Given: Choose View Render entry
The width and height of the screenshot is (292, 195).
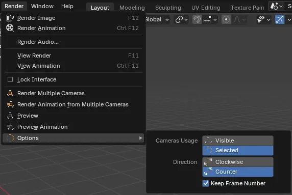Looking at the screenshot, I should (73, 55).
